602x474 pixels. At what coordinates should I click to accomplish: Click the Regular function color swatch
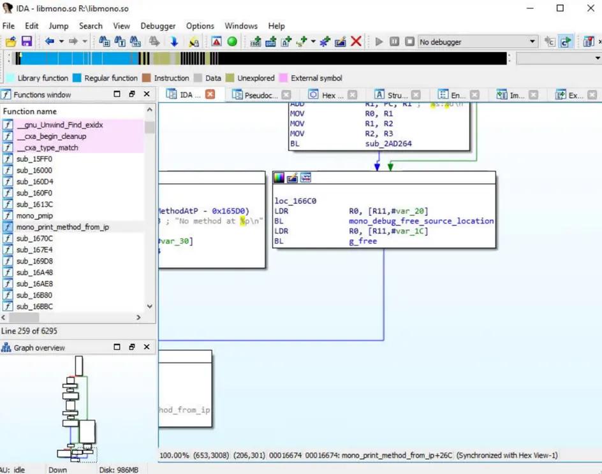click(77, 78)
